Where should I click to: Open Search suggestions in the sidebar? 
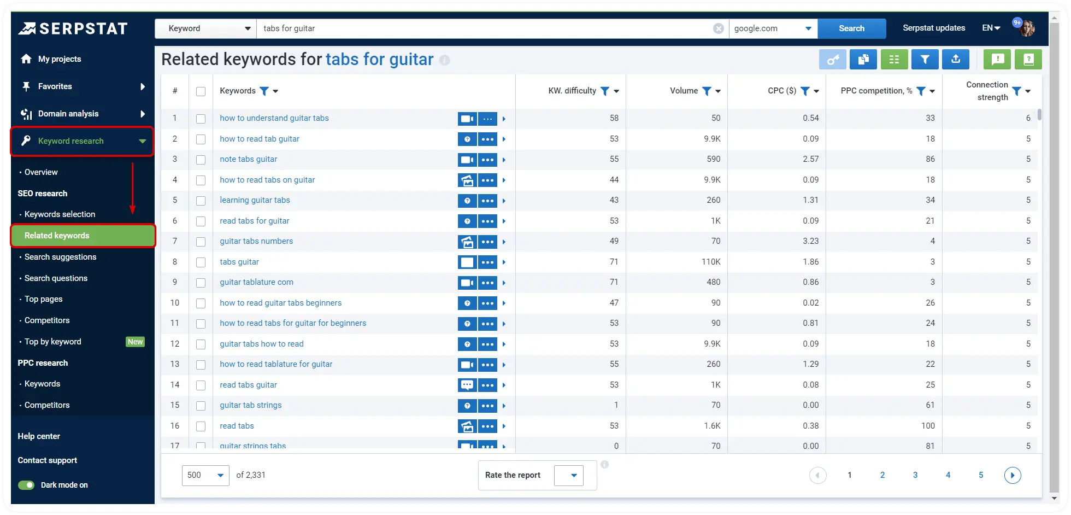point(60,257)
